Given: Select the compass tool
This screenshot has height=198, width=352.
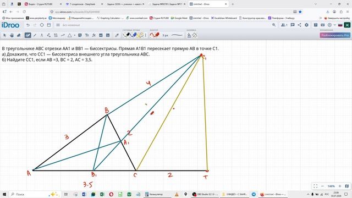Looking at the screenshot, I should point(42,35).
